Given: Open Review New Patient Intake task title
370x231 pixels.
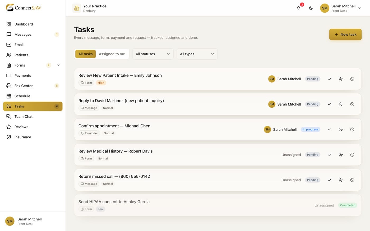Looking at the screenshot, I should (x=120, y=75).
